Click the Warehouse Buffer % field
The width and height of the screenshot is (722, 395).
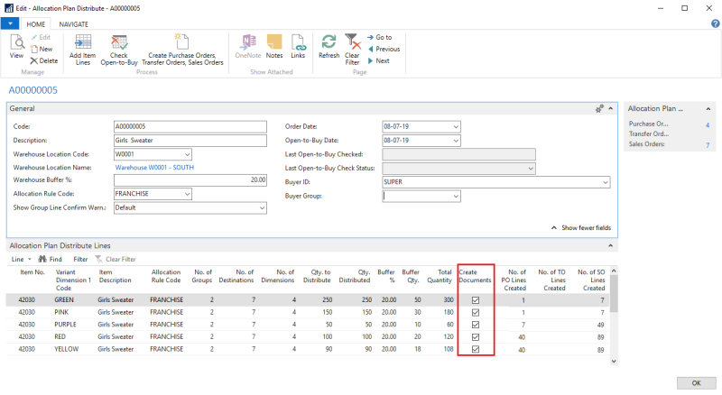tap(190, 180)
